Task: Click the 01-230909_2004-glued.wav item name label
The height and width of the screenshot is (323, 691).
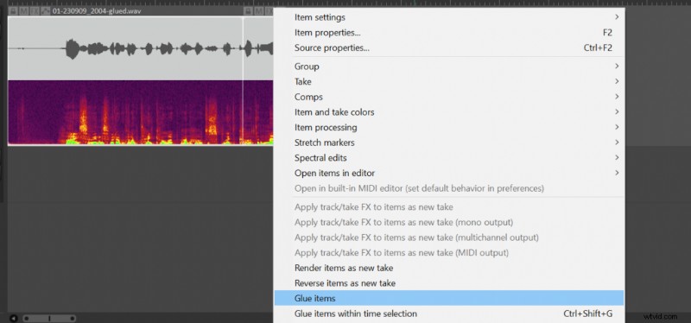Action: click(x=97, y=11)
